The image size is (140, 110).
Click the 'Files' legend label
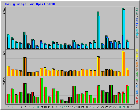tap(137, 22)
